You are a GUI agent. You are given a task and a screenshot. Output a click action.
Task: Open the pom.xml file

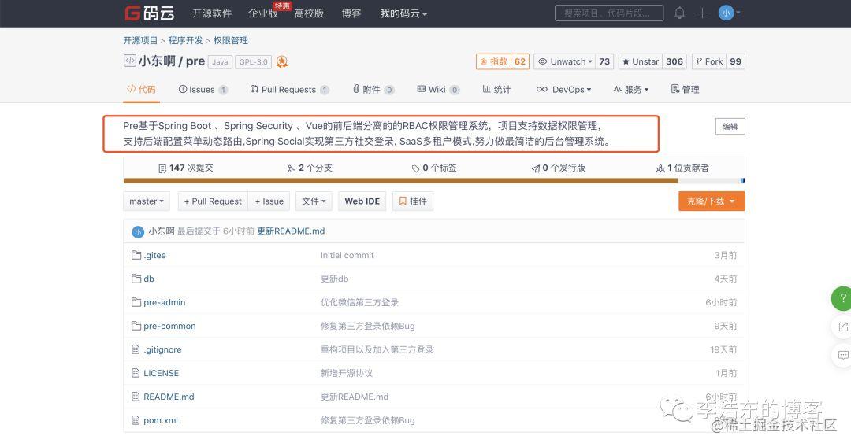[x=161, y=420]
